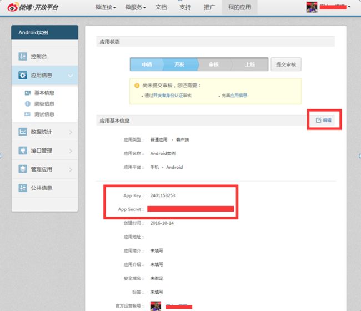Viewport: 361px width, 311px height.
Task: Expand the 管理应用 chevron
Action: 71,169
